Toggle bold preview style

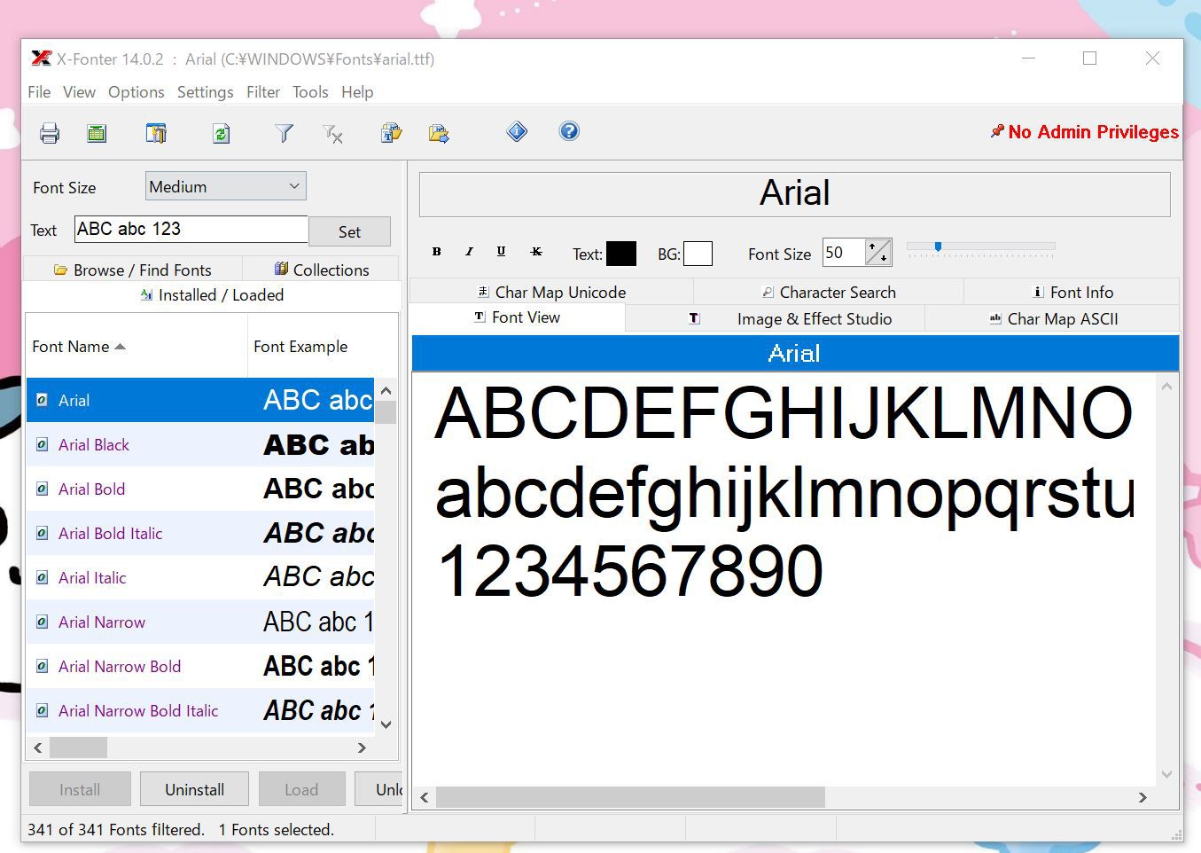(x=436, y=252)
